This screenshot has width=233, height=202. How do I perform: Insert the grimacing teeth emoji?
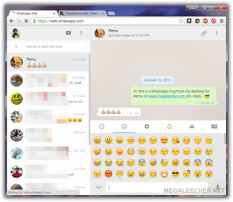tap(142, 152)
